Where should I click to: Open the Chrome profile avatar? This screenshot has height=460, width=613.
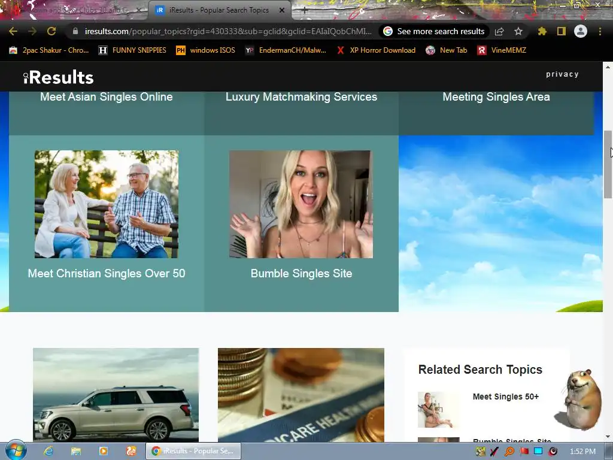[581, 31]
